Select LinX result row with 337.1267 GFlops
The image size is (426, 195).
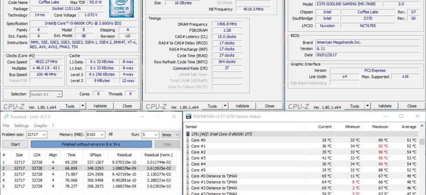click(x=88, y=162)
